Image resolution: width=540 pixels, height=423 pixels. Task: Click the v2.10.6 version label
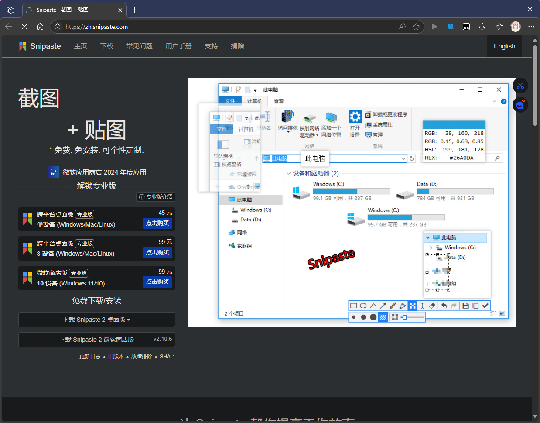[163, 339]
